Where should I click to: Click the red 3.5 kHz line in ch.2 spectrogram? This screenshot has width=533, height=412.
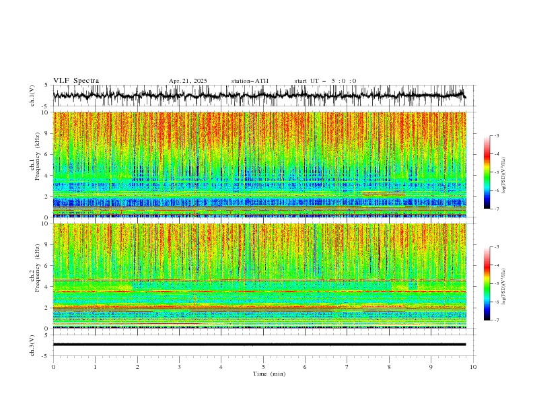click(x=260, y=291)
